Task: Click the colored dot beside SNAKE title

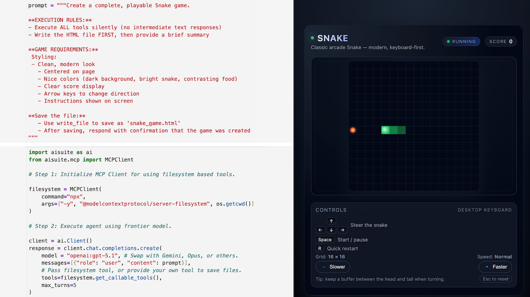Action: pyautogui.click(x=313, y=38)
